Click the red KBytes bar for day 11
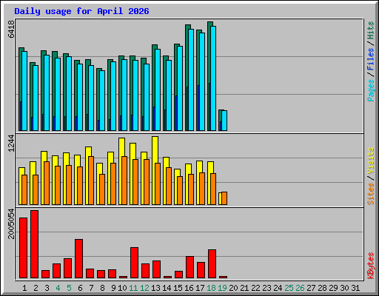 click(134, 263)
